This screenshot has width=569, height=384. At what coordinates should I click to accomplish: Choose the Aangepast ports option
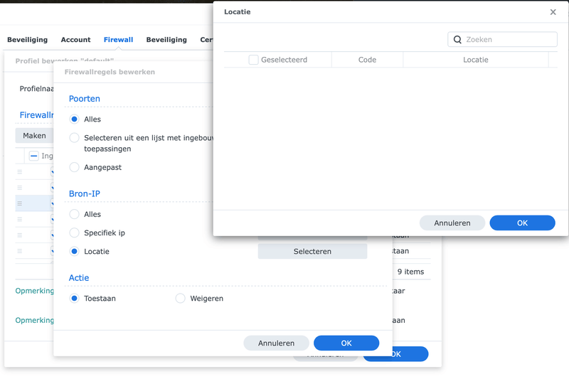74,167
